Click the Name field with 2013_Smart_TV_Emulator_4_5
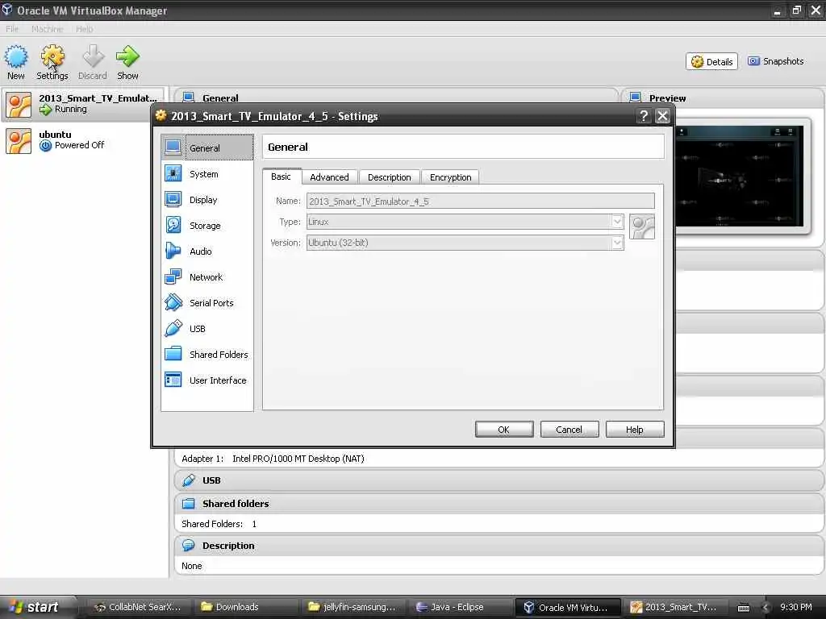826x619 pixels. pyautogui.click(x=481, y=201)
